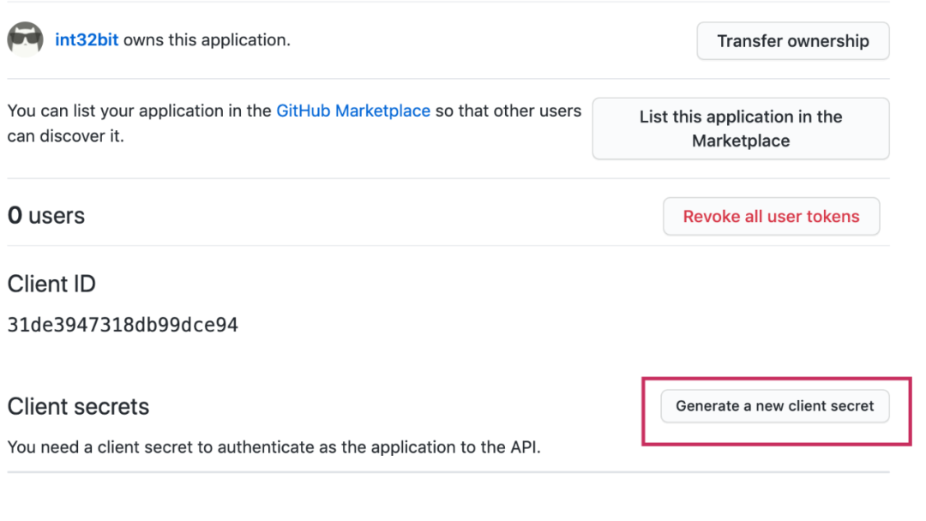Click the Client ID heading
The height and width of the screenshot is (521, 926).
pos(51,284)
